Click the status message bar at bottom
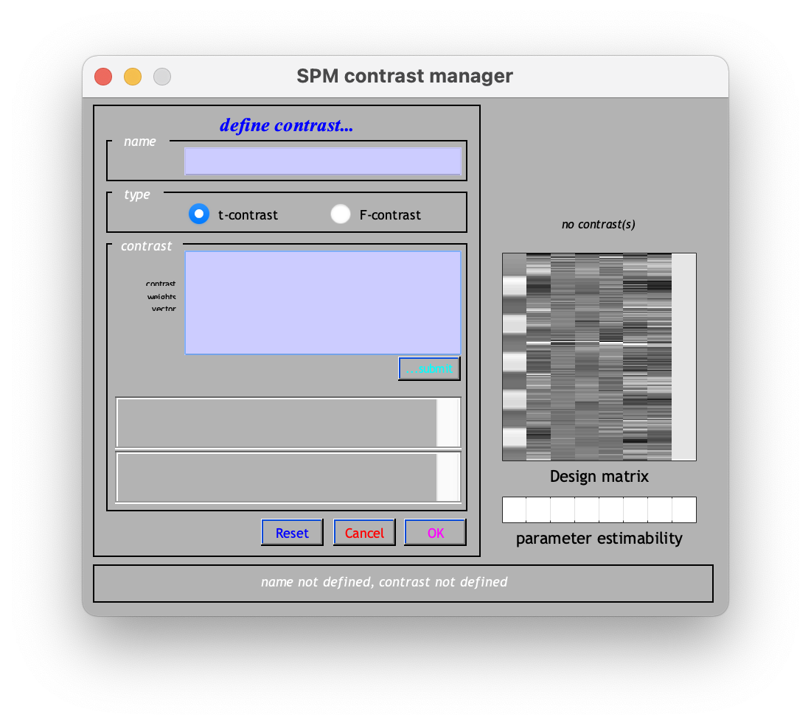This screenshot has height=725, width=811. coord(403,583)
